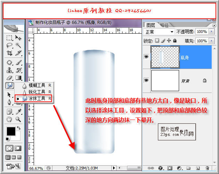This screenshot has width=219, height=174.
Task: Create a new layer group folder
Action: [188, 168]
